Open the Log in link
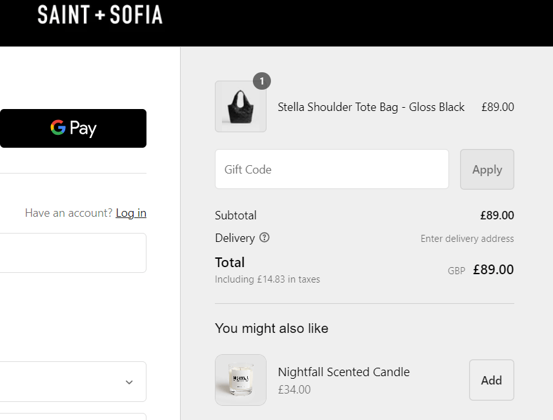The width and height of the screenshot is (553, 420). [131, 212]
